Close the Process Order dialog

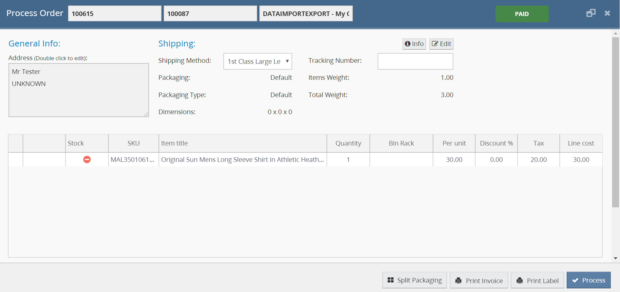coord(607,13)
